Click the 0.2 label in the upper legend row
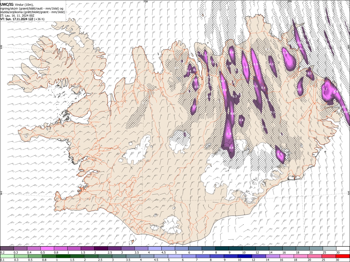 pos(2,252)
